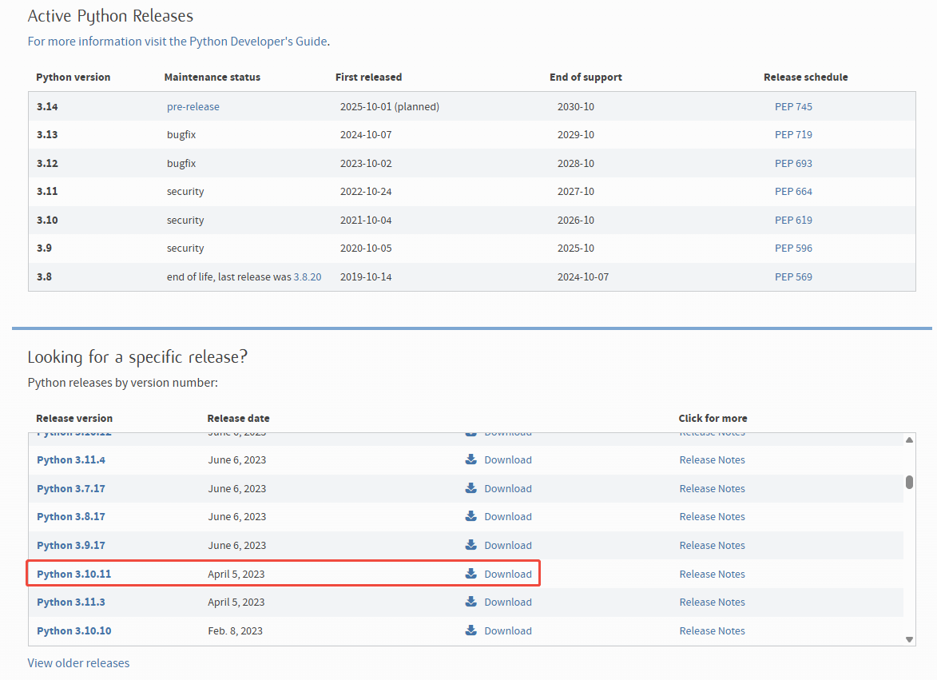
Task: Select the 2025-10-01 (planned) release date
Action: 390,106
